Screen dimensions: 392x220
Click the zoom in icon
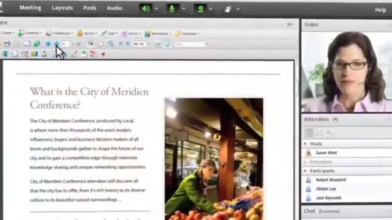point(127,44)
